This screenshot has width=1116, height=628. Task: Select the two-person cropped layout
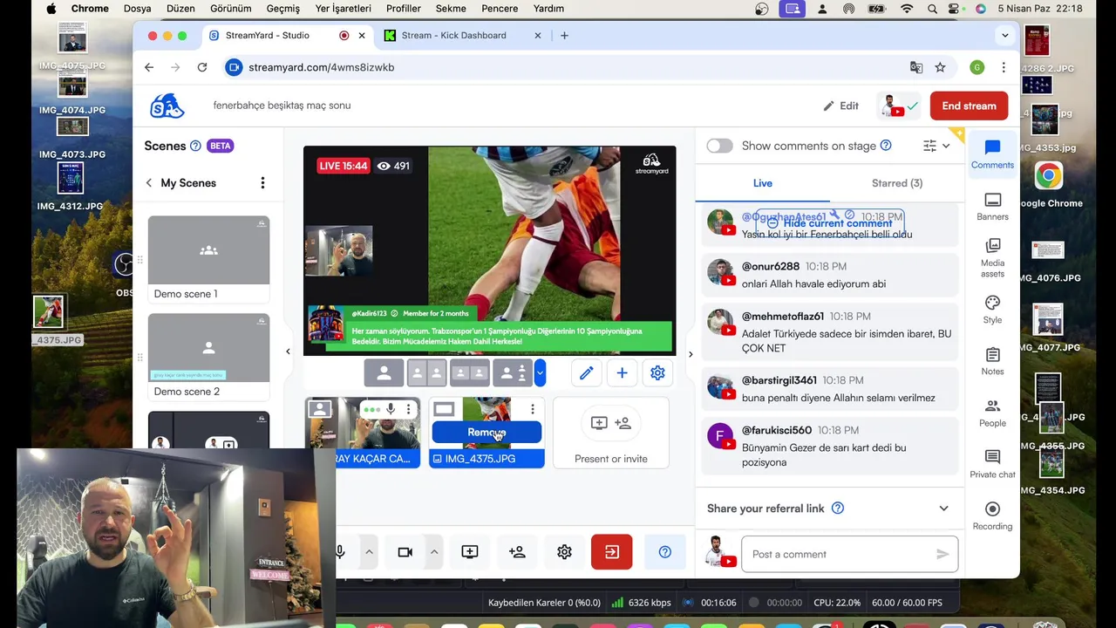click(426, 373)
